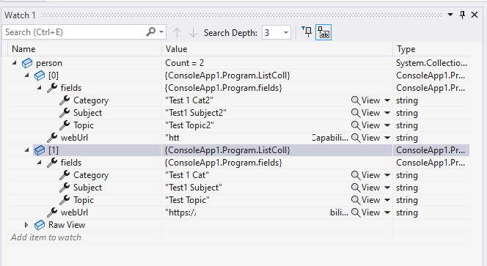Viewport: 487px width, 266px height.
Task: Click wrench icon of webUrl under [0]
Action: click(52, 138)
